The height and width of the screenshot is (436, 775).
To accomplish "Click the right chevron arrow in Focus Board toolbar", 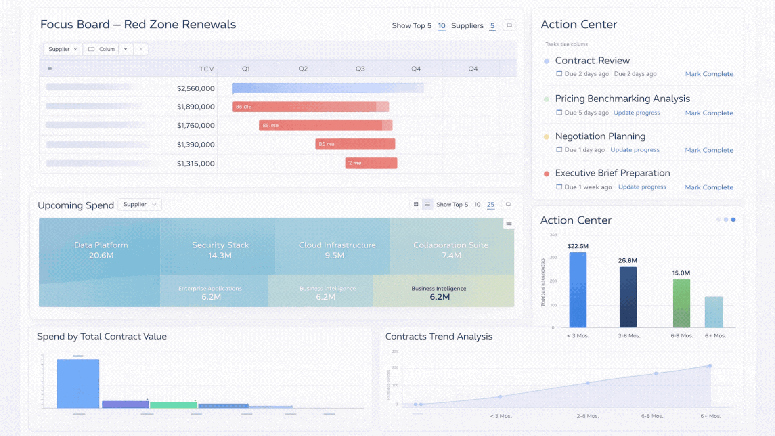I will pos(140,49).
